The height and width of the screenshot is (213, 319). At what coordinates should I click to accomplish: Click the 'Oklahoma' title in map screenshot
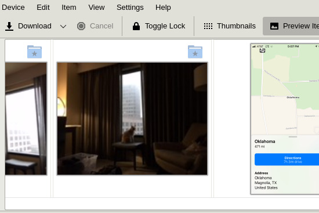(x=264, y=141)
